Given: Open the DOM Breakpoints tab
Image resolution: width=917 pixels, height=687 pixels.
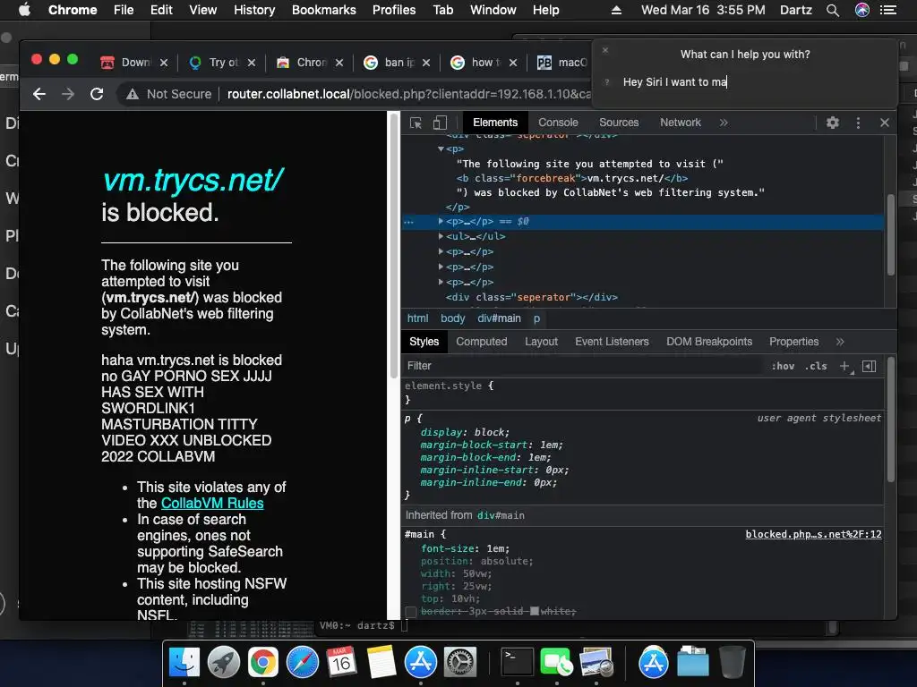Looking at the screenshot, I should (709, 342).
